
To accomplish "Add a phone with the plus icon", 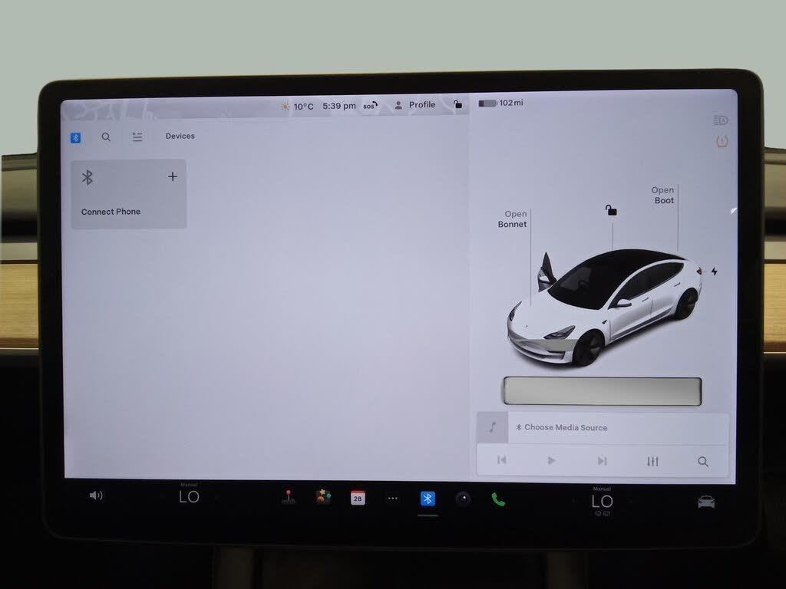I will point(173,176).
